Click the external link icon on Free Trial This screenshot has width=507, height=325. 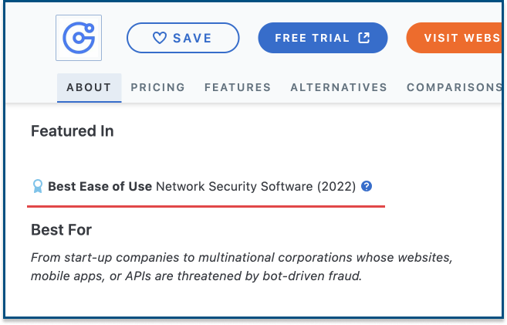[x=364, y=38]
